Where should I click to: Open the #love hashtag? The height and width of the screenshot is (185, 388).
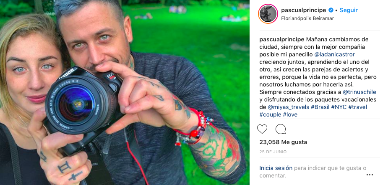click(290, 114)
